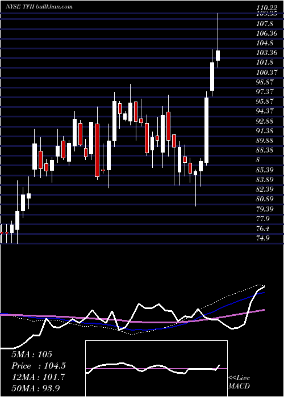Select the 98.87 price axis label
The width and height of the screenshot is (284, 397).
click(x=265, y=82)
